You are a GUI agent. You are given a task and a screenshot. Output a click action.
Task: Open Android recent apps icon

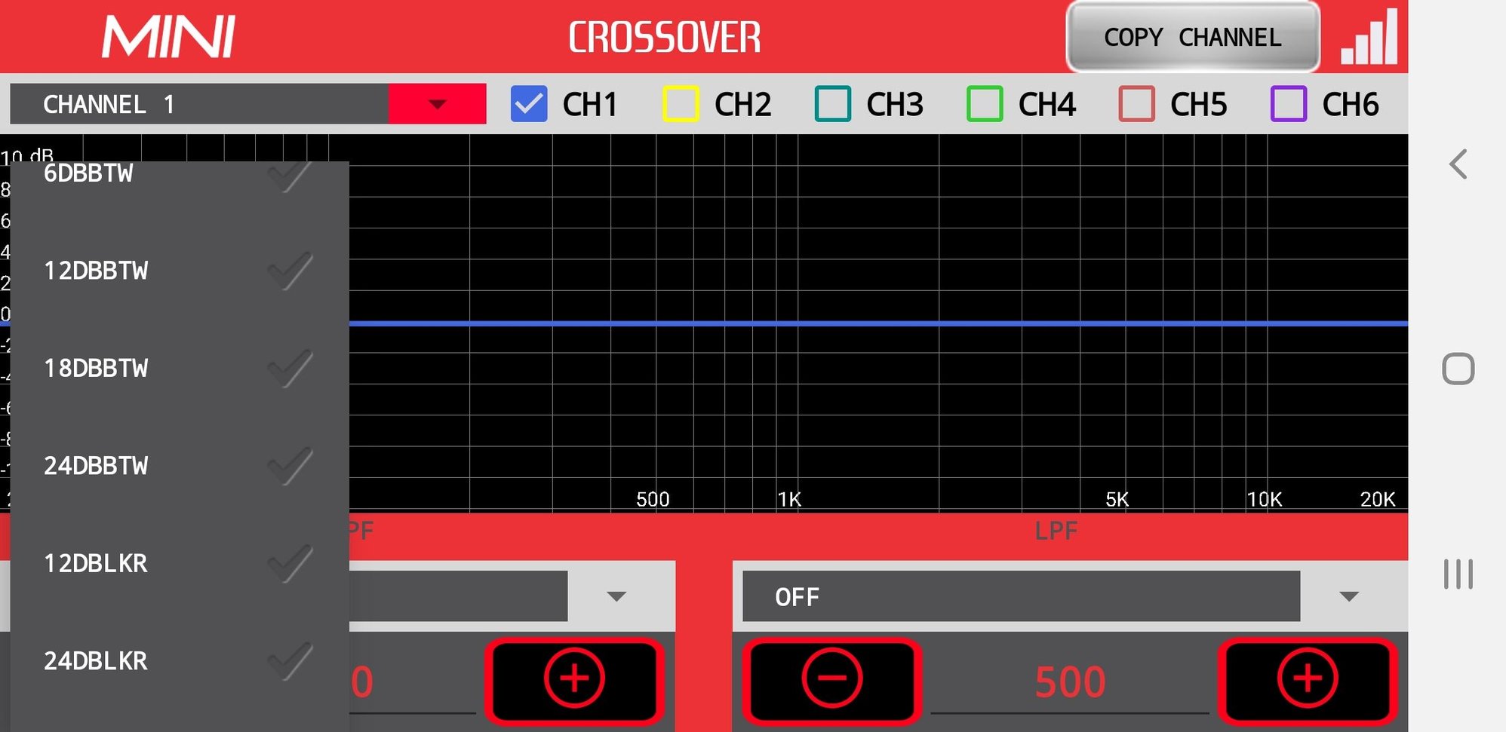point(1458,574)
